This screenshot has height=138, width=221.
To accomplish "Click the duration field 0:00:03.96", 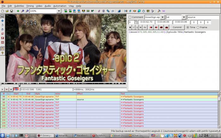I will pos(181,22).
